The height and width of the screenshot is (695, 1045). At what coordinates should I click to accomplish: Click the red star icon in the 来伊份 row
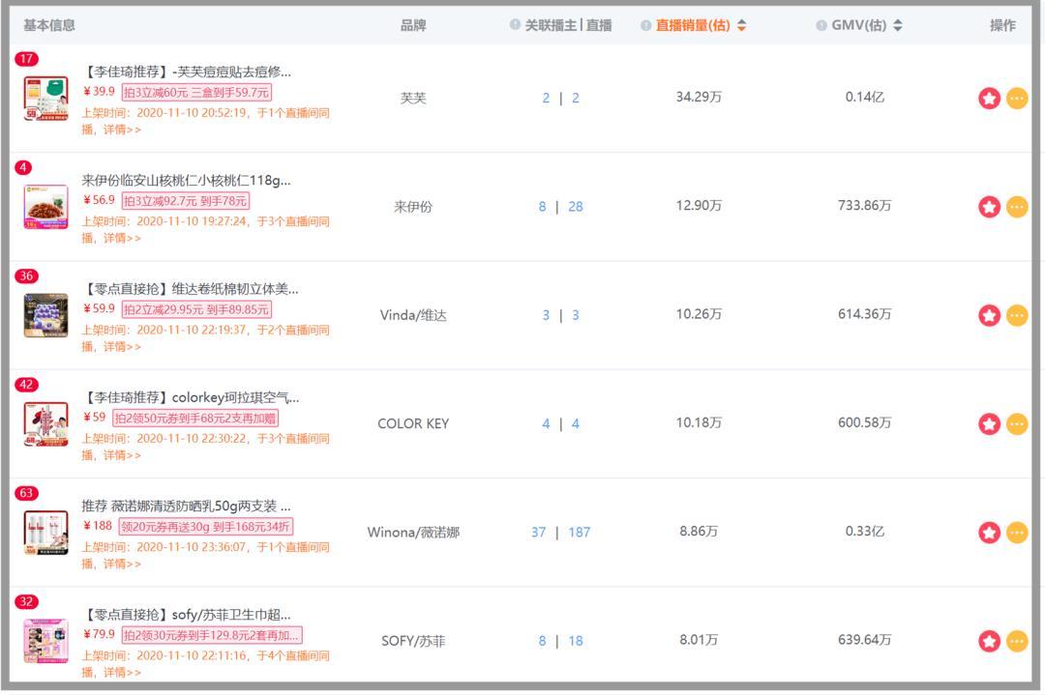point(989,207)
